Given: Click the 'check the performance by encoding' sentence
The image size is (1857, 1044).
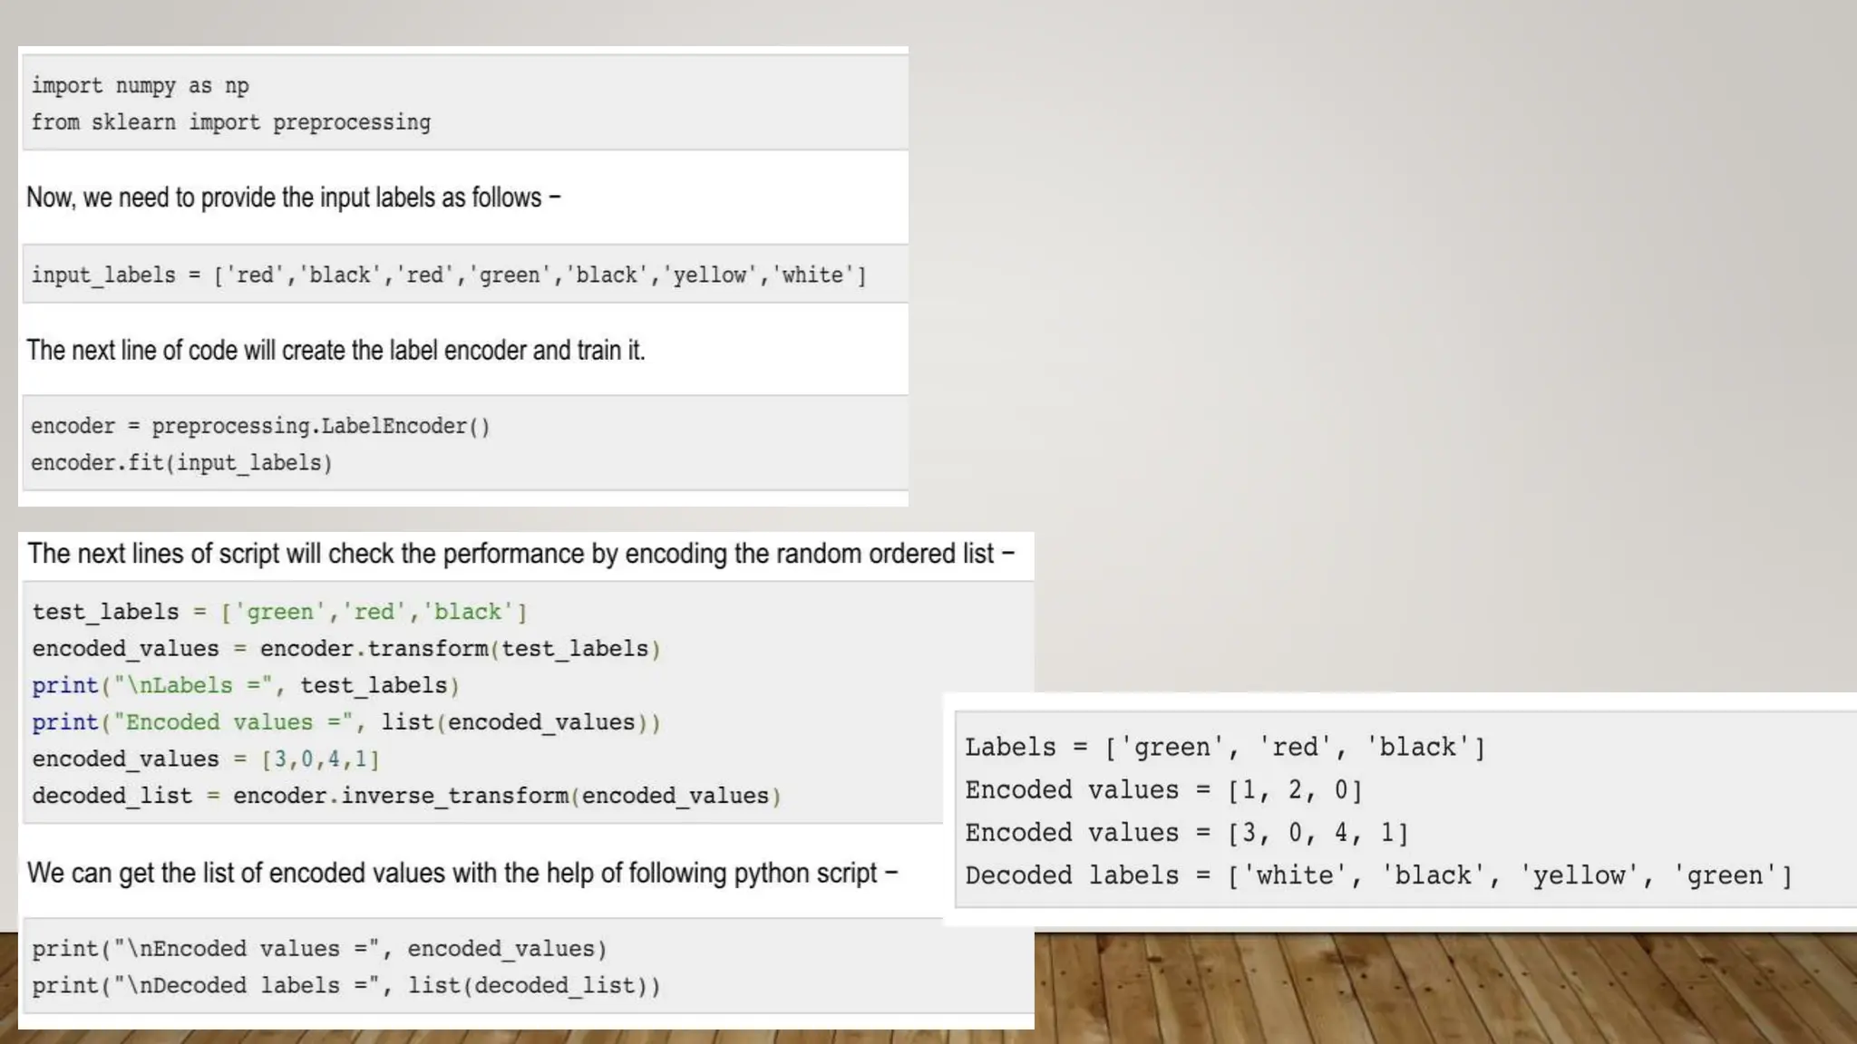Looking at the screenshot, I should click(520, 554).
